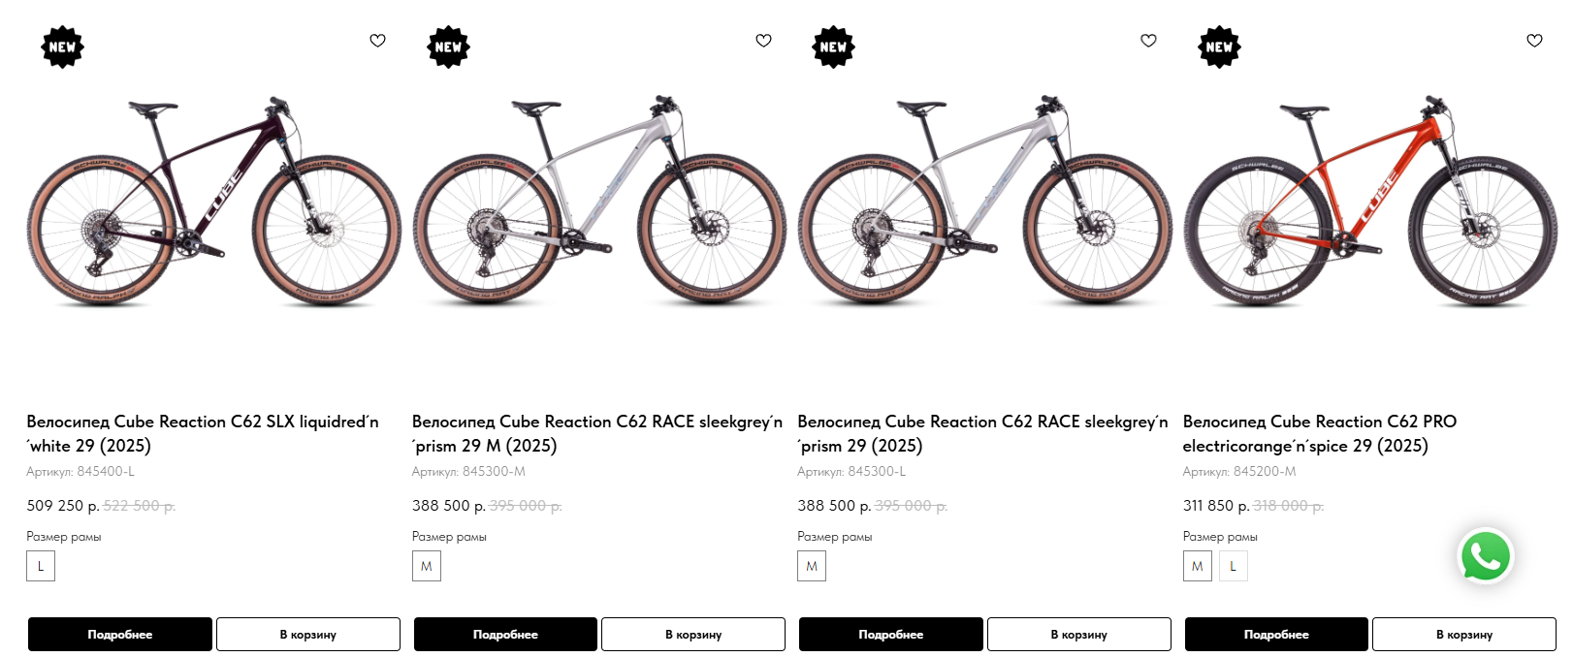
Task: Click heart icon on C62 RACE M bike
Action: pyautogui.click(x=763, y=41)
